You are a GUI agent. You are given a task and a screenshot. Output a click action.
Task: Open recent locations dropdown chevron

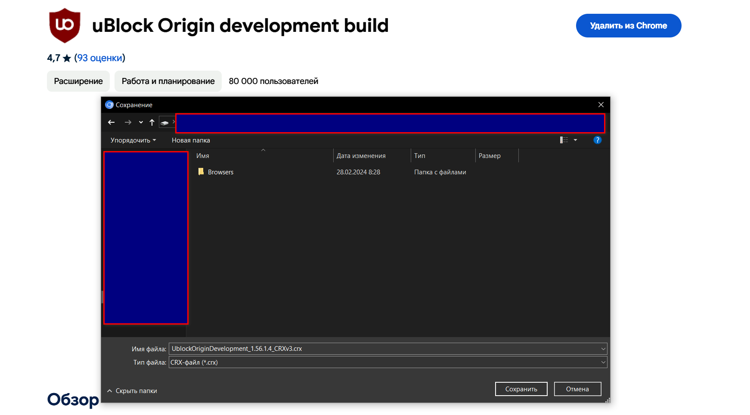pyautogui.click(x=141, y=122)
